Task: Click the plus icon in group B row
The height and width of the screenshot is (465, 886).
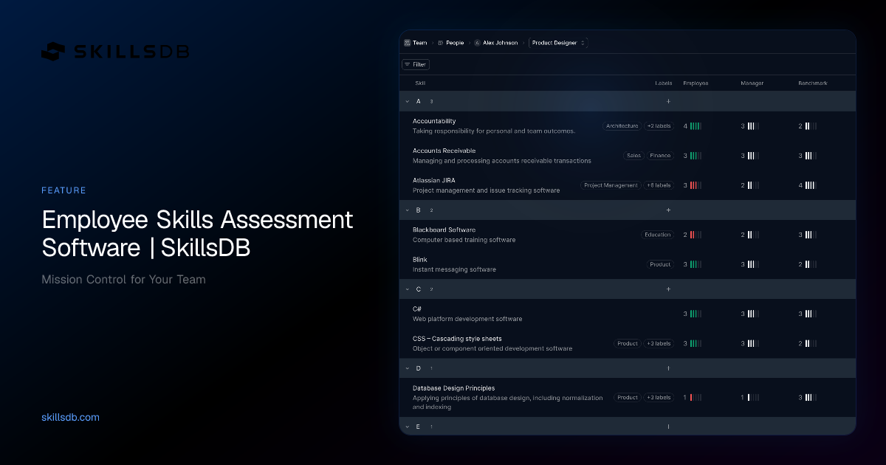Action: click(x=668, y=210)
